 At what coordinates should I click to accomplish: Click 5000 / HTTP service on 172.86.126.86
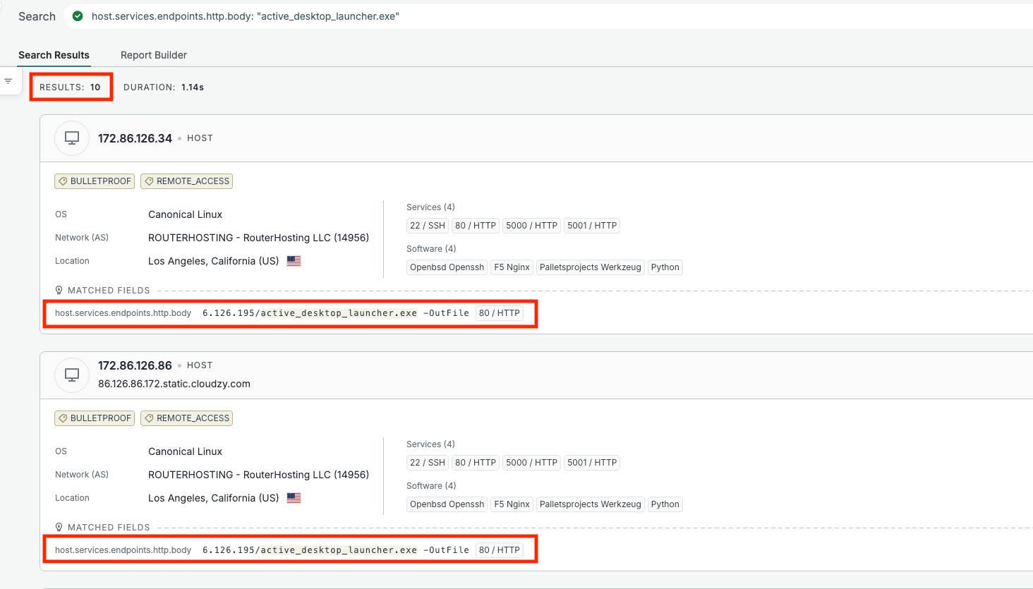pyautogui.click(x=531, y=463)
